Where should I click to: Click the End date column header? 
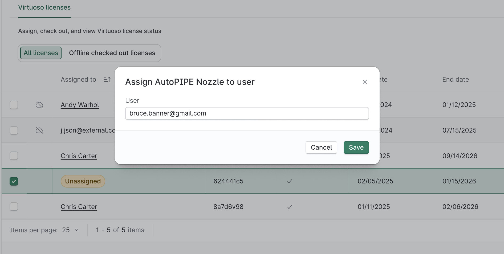tap(456, 80)
